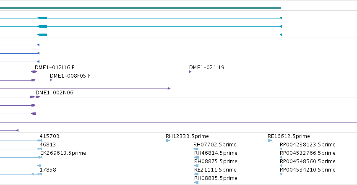This screenshot has width=357, height=185.
Task: Select the DME1-012I16.F feature label
Action: (55, 68)
